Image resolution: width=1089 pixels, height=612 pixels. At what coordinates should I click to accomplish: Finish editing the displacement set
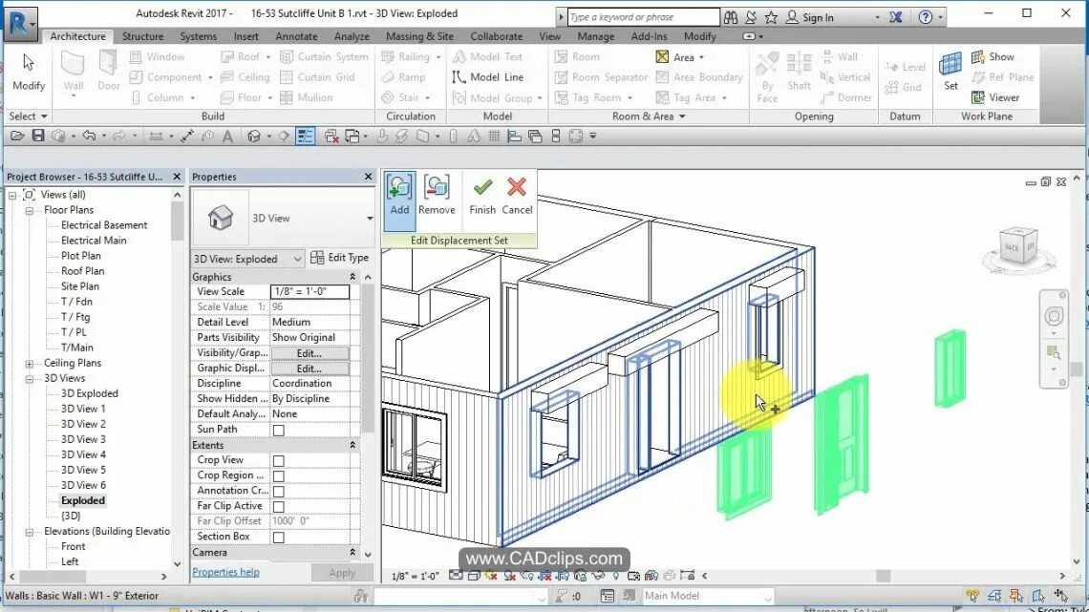tap(482, 196)
